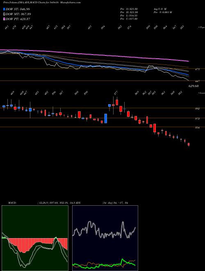Click the '<Lows' label at right edge
Viewport: 205px width, 271px height.
[202, 93]
